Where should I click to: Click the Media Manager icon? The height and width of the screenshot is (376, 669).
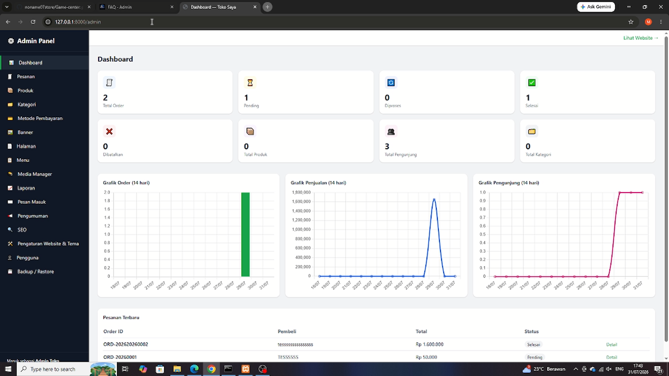tap(10, 174)
